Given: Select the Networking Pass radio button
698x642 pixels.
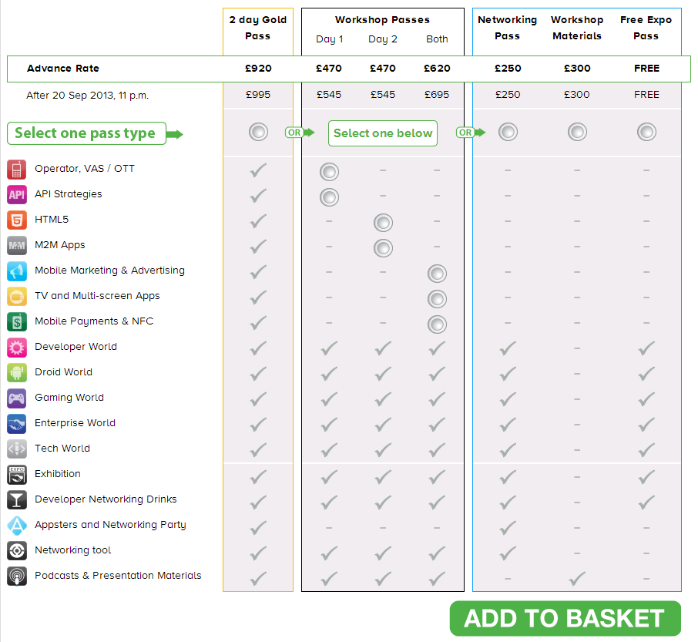Looking at the screenshot, I should point(508,133).
